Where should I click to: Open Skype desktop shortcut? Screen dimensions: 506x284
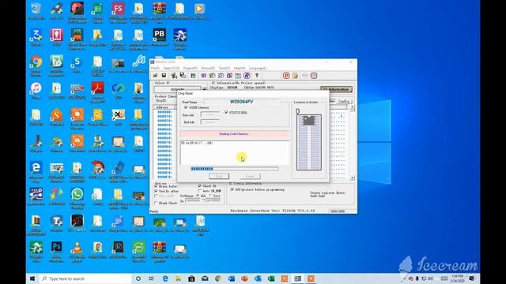tap(77, 62)
